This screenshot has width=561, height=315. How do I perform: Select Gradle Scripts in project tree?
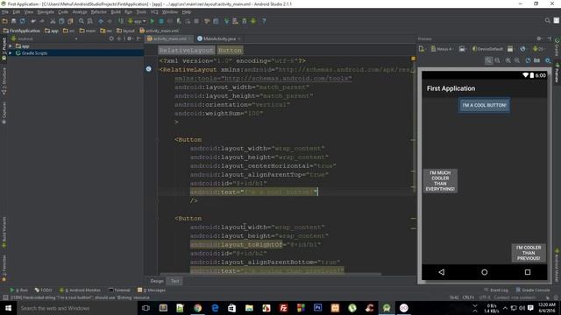point(34,52)
